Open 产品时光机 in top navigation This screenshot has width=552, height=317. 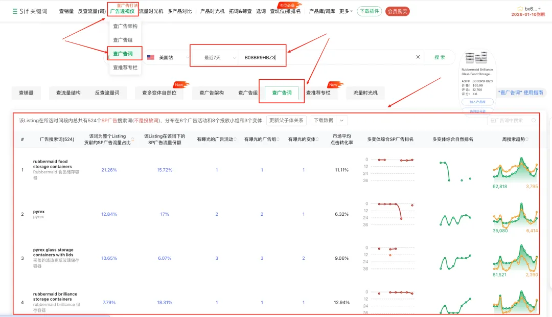[x=212, y=11]
